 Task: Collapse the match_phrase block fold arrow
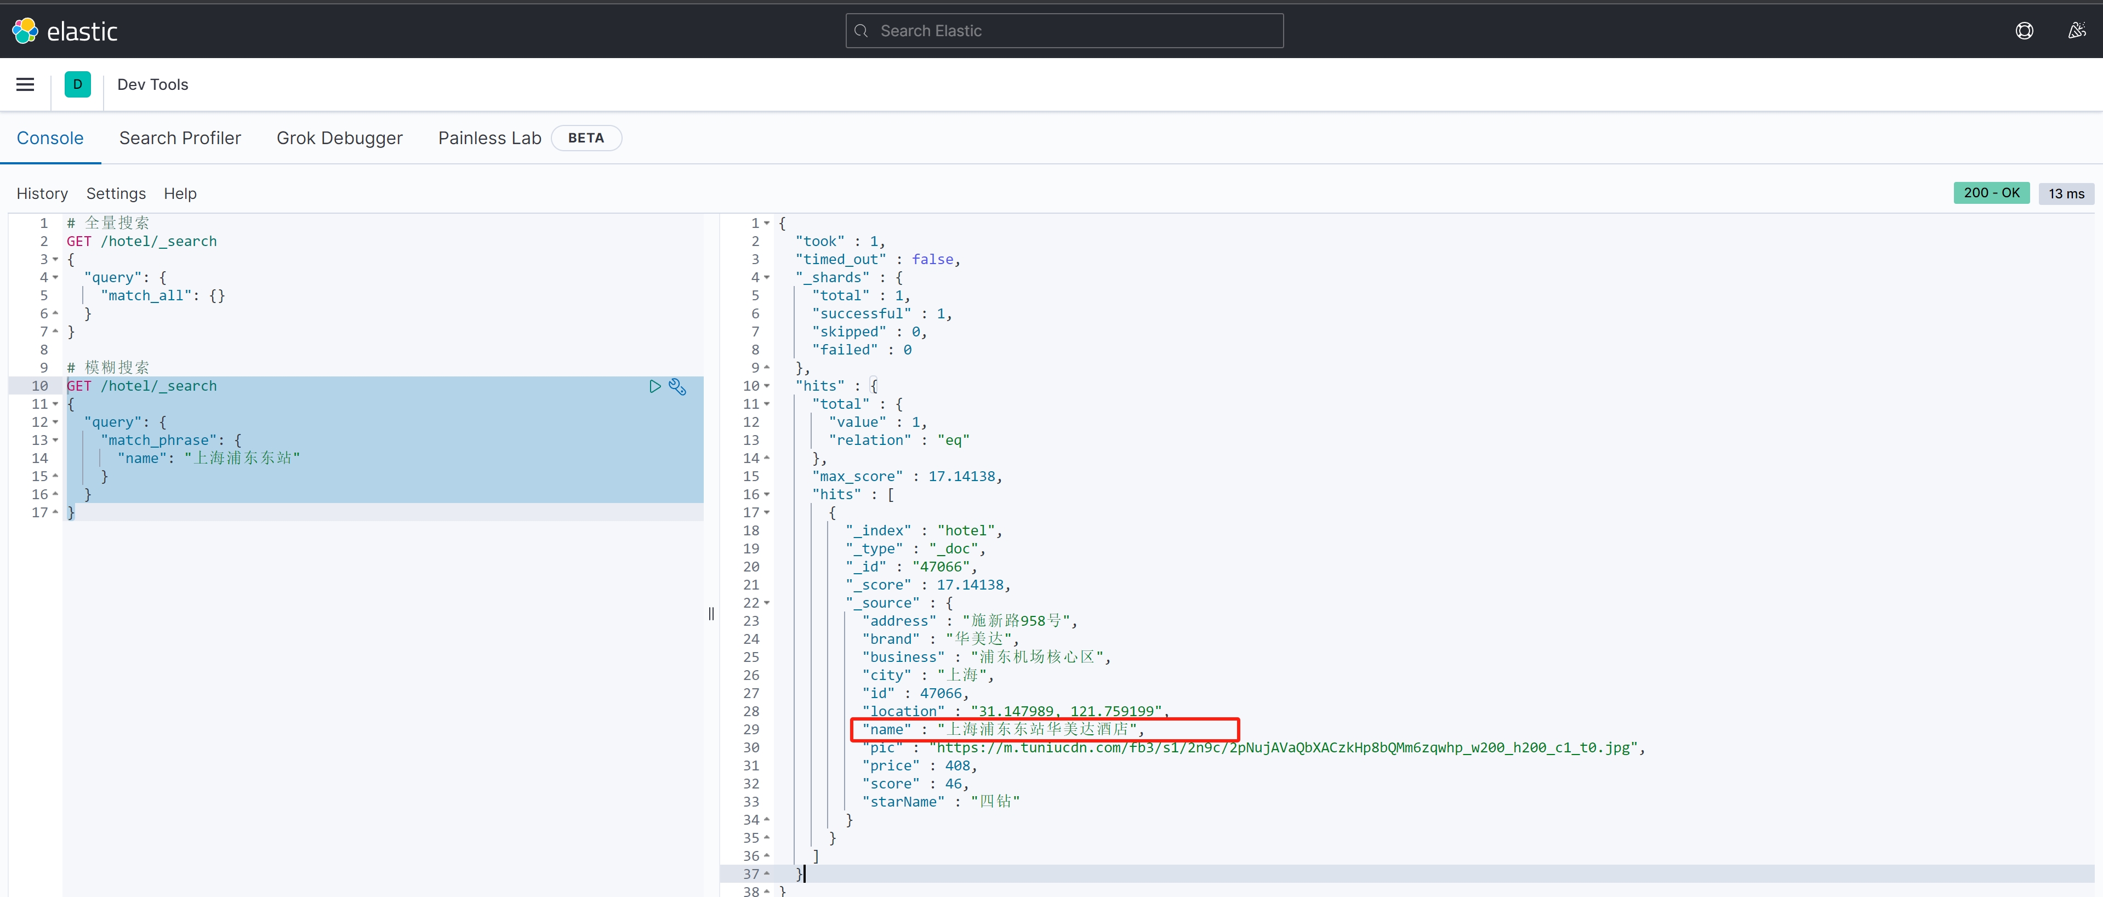click(x=55, y=441)
